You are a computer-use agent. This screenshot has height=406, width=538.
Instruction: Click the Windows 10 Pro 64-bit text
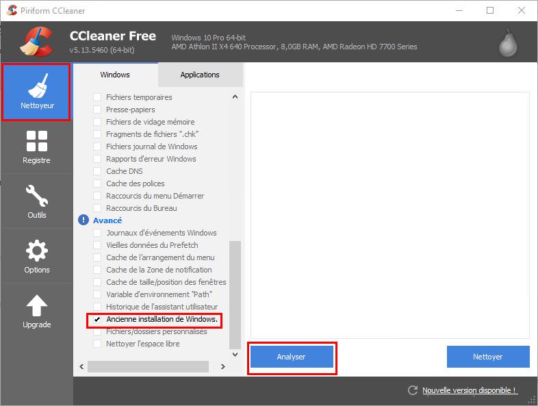tap(209, 38)
